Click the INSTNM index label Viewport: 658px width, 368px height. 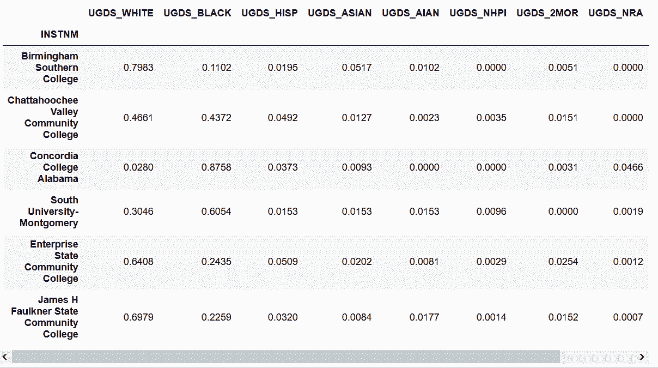pyautogui.click(x=60, y=35)
